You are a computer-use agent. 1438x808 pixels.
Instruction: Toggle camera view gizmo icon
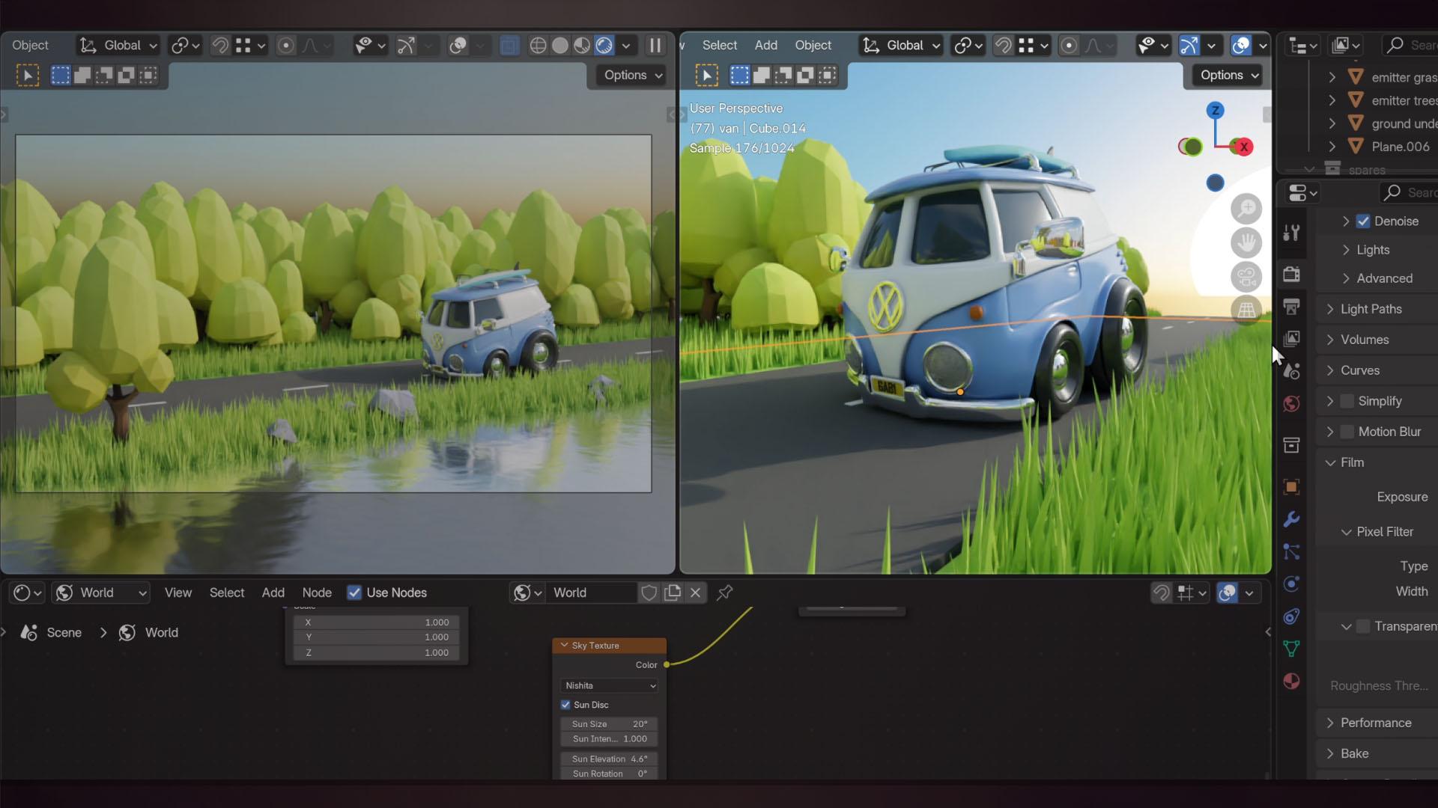(1246, 277)
